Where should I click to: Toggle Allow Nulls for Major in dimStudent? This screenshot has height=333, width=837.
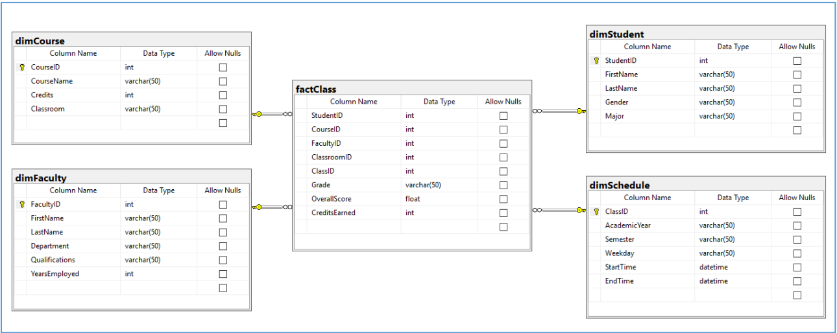[x=797, y=117]
